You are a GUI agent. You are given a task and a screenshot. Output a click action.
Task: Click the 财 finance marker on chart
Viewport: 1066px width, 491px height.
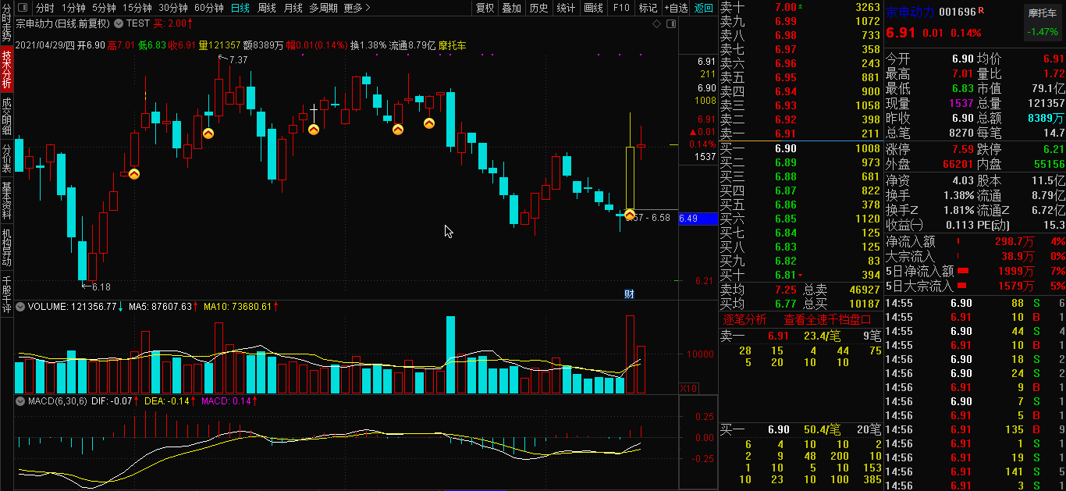[629, 294]
